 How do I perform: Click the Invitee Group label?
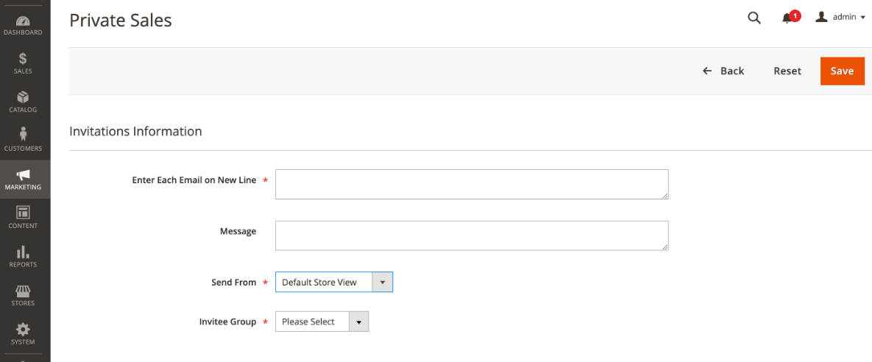click(x=227, y=322)
